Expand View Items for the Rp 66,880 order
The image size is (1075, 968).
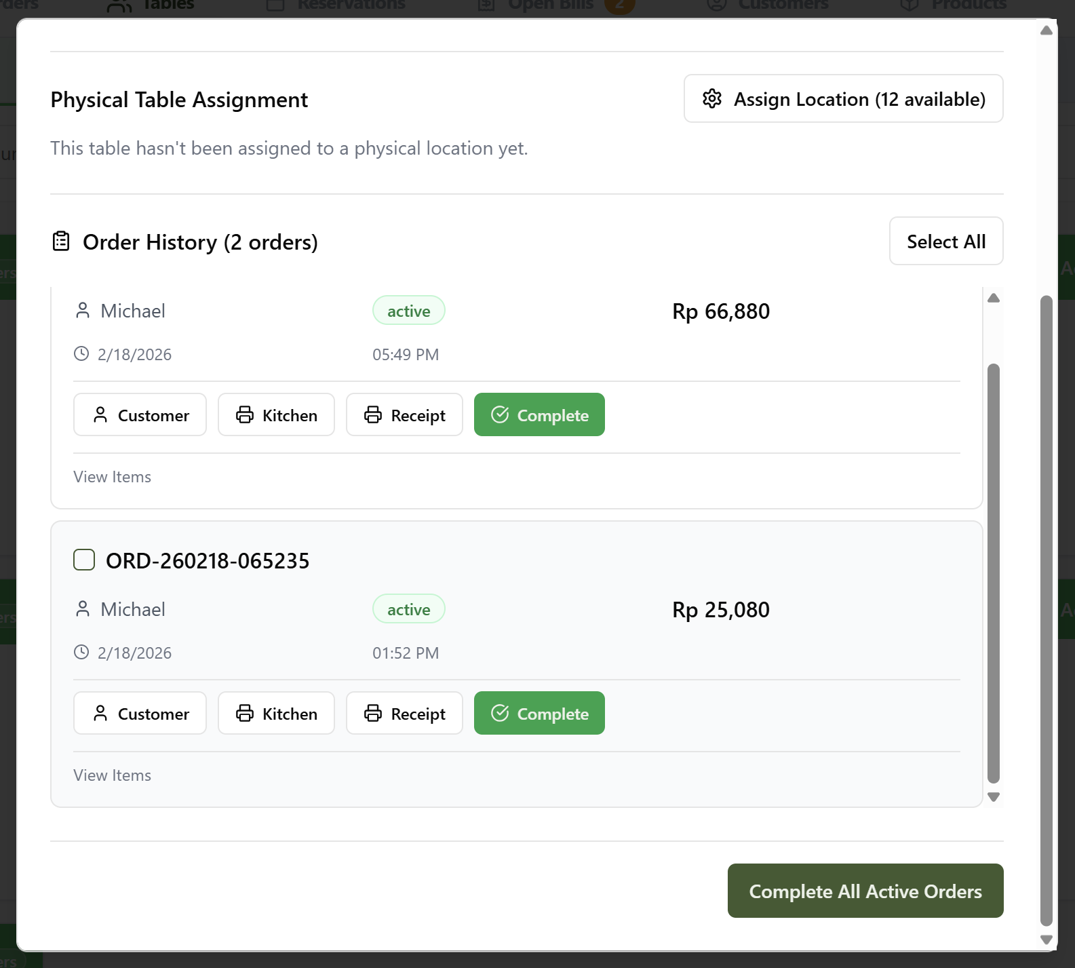point(113,477)
